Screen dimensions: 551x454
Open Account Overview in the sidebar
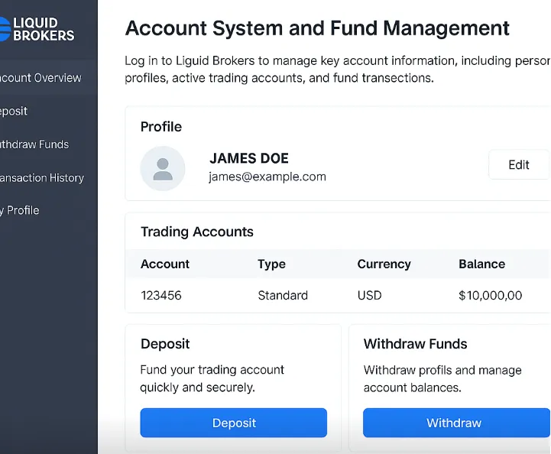40,78
